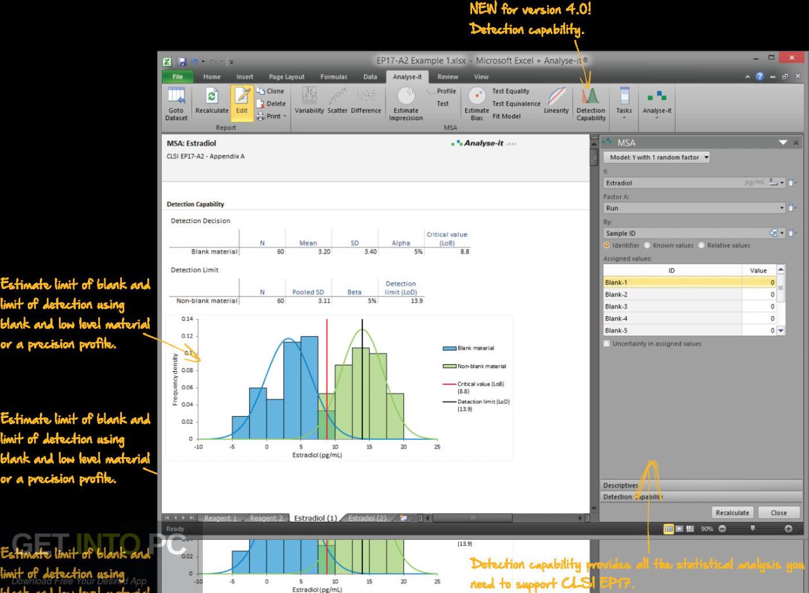809x593 pixels.
Task: Select the Blank-4 row in assigned values
Action: pos(690,319)
